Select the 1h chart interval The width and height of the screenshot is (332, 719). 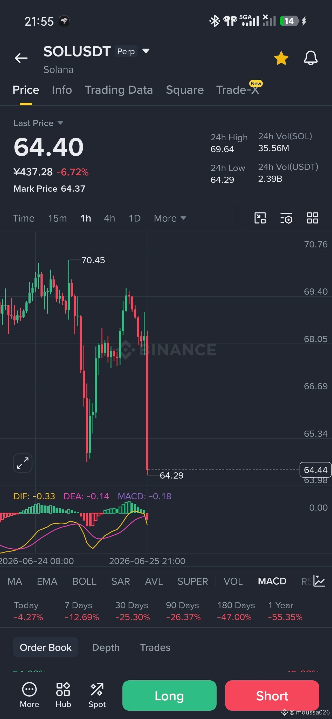click(x=86, y=218)
